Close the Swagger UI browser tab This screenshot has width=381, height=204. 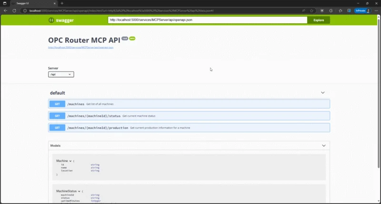pos(54,3)
